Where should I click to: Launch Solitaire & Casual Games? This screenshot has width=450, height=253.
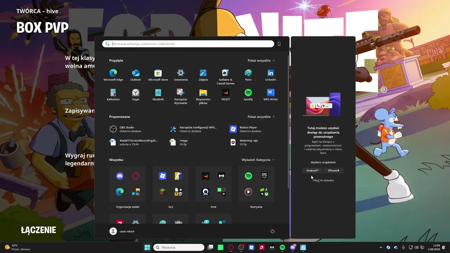(x=226, y=77)
